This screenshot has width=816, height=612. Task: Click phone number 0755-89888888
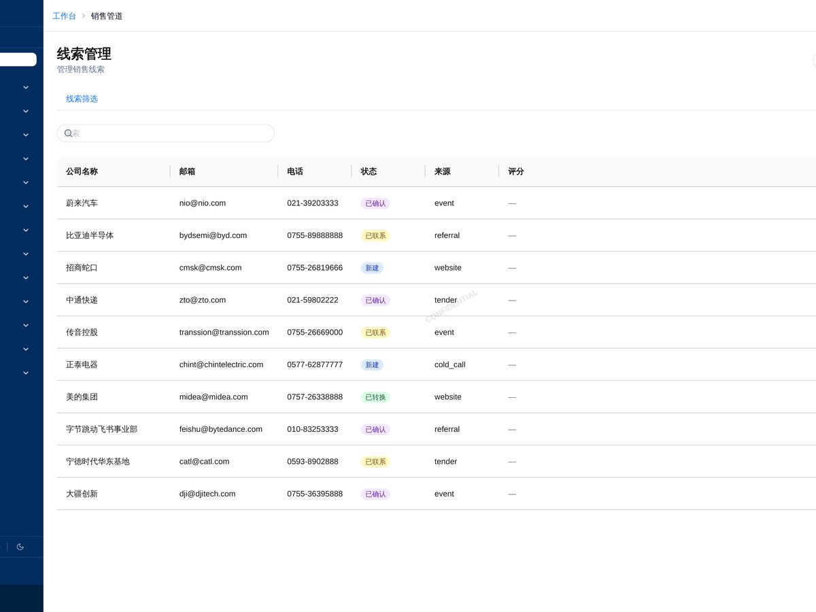click(x=315, y=235)
